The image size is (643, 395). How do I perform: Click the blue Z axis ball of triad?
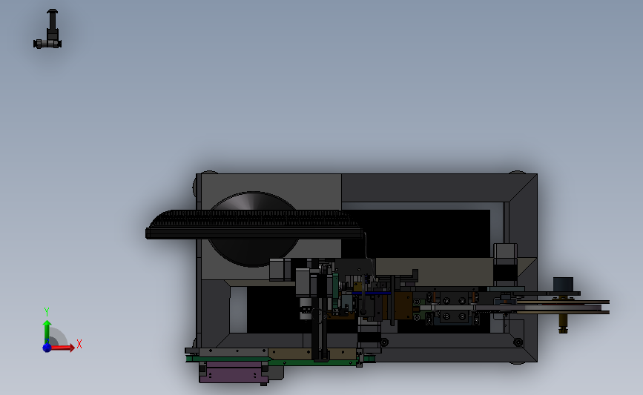tap(47, 348)
